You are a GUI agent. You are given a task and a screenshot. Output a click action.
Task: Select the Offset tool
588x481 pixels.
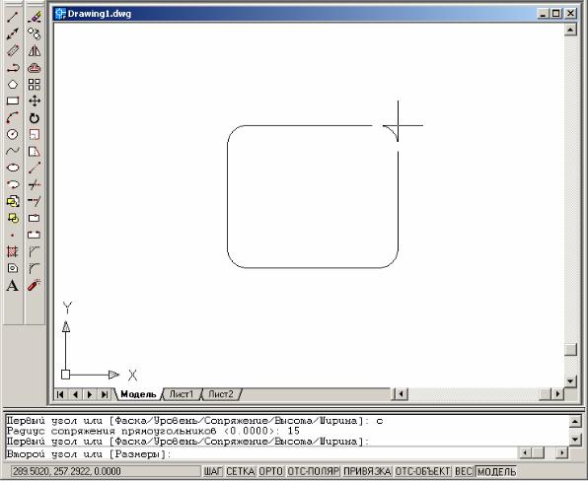[x=35, y=68]
